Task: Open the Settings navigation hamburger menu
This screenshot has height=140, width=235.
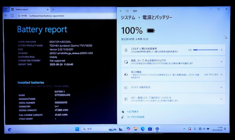Action: pyautogui.click(x=127, y=11)
